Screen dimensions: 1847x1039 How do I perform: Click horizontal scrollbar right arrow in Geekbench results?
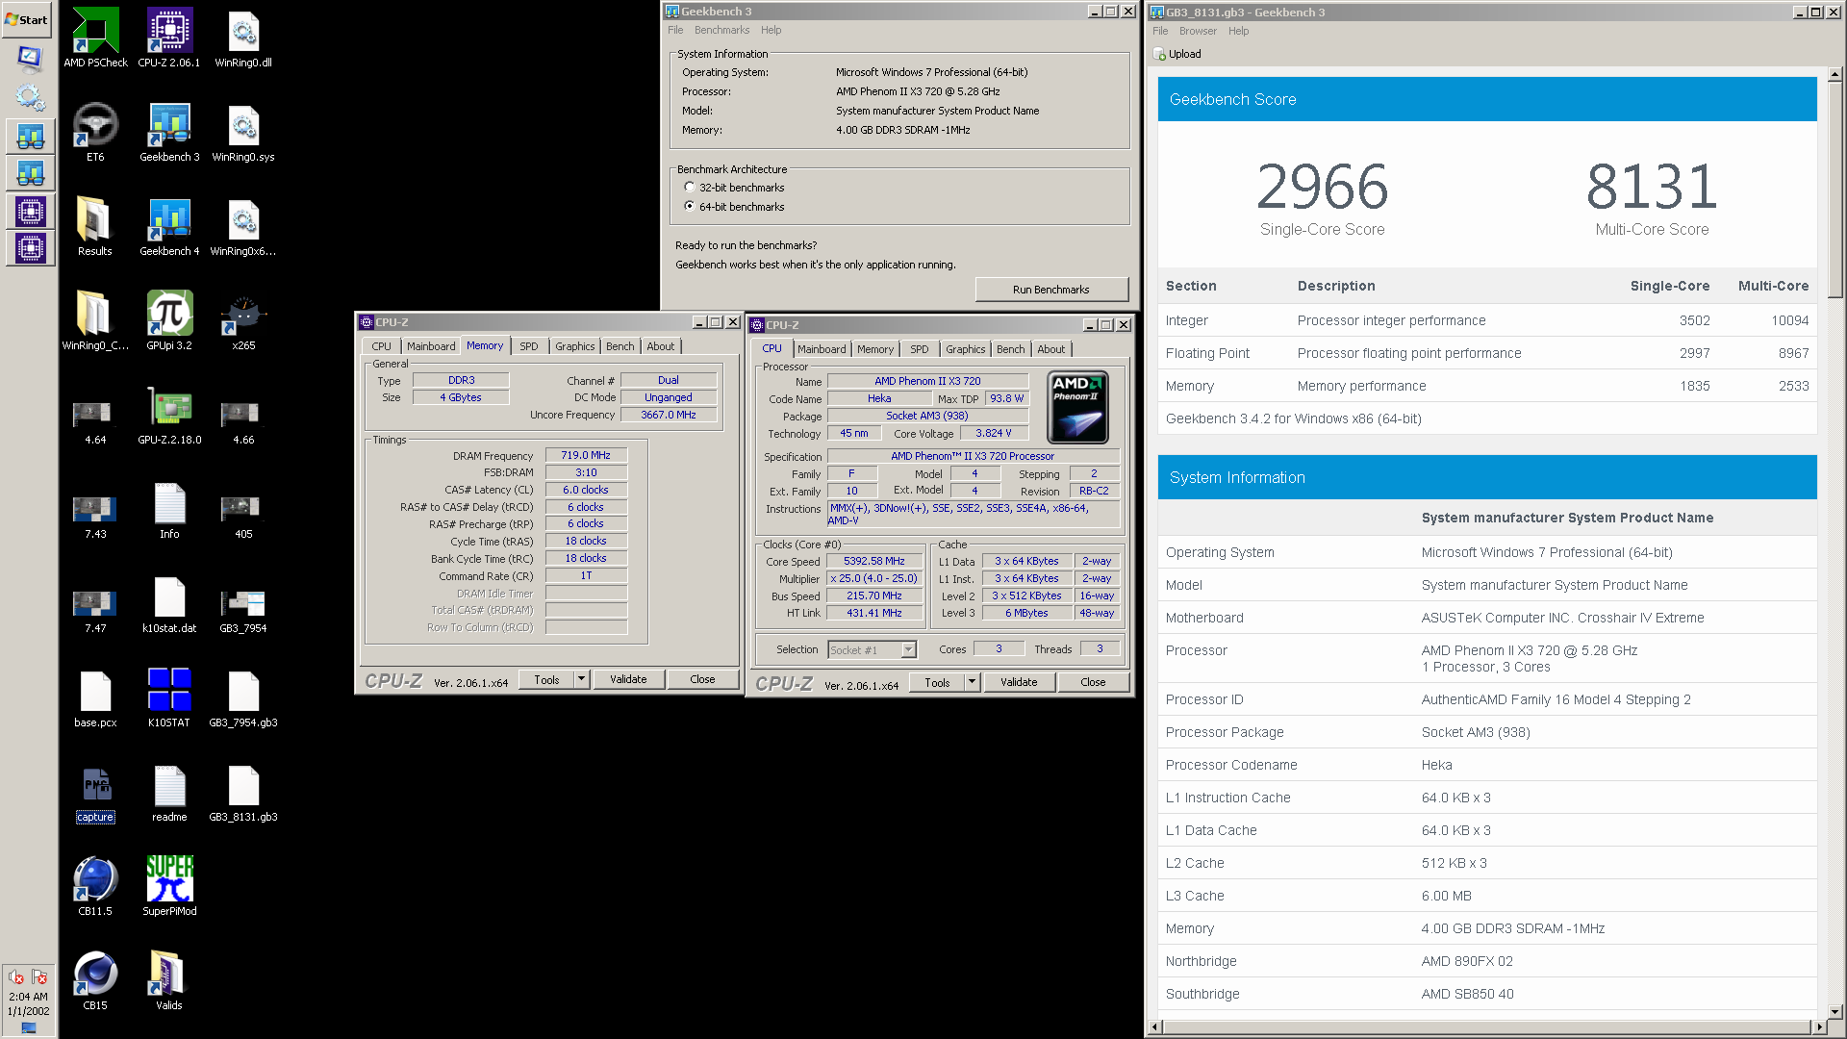1819,1027
